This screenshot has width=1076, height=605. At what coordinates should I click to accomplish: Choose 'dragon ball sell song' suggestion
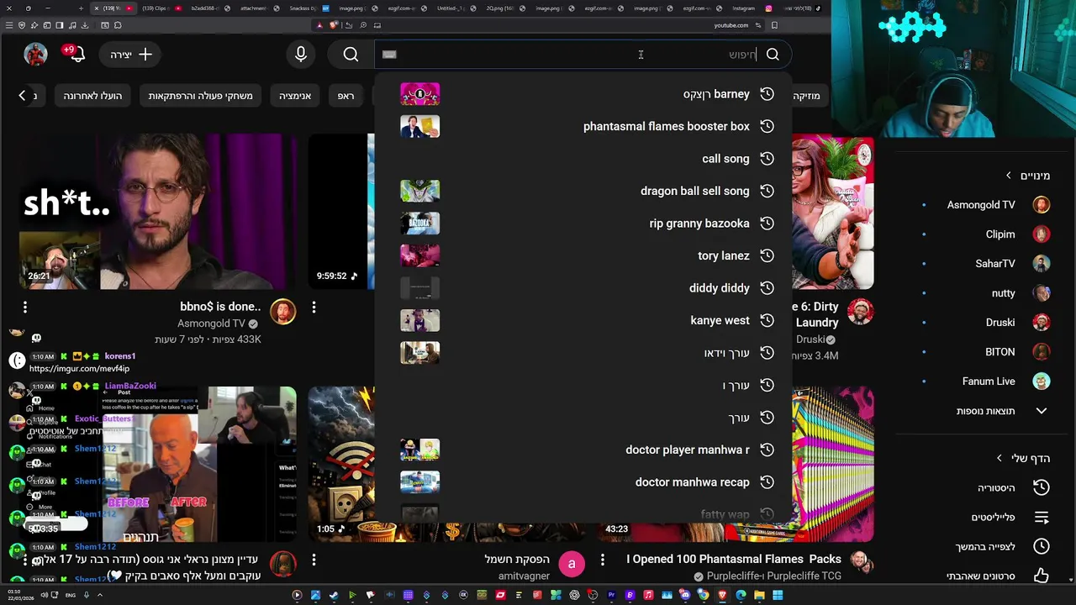pos(583,191)
